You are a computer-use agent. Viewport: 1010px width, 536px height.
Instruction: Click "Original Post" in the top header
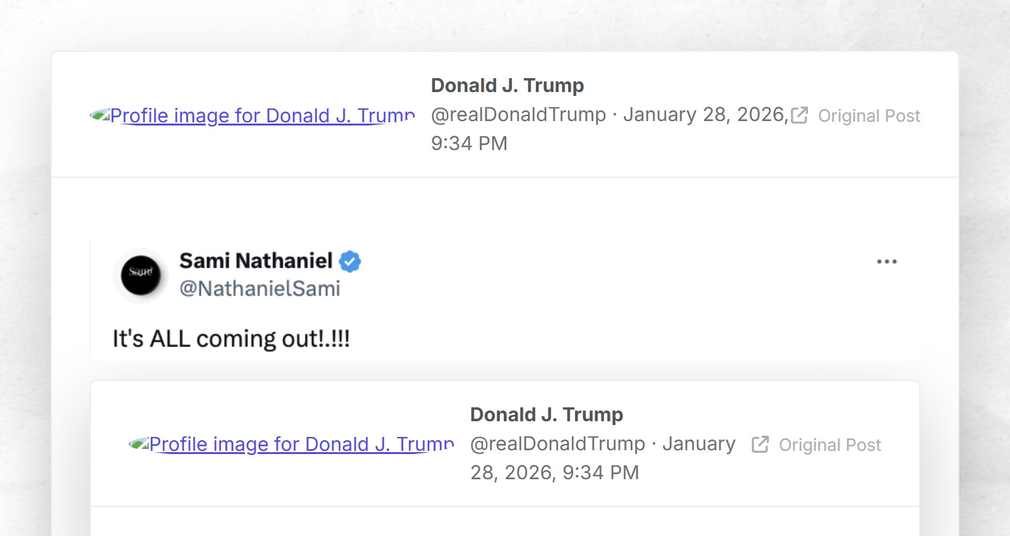coord(869,116)
